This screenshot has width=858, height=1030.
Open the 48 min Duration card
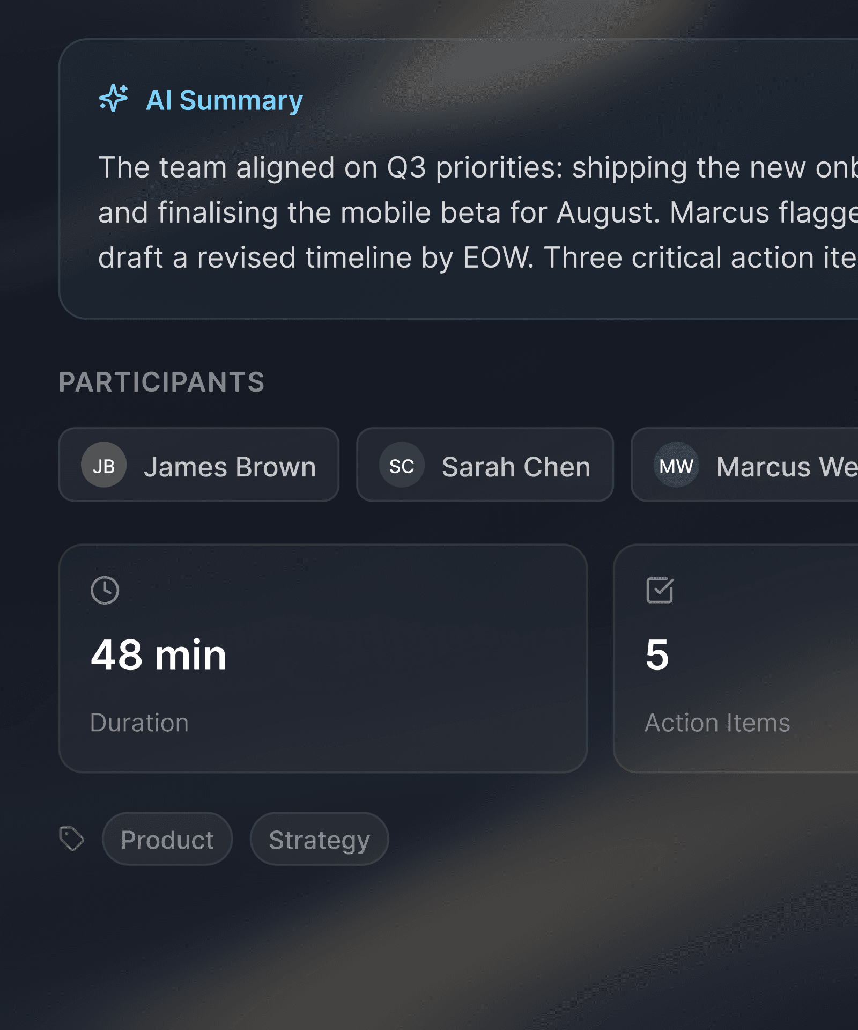323,658
